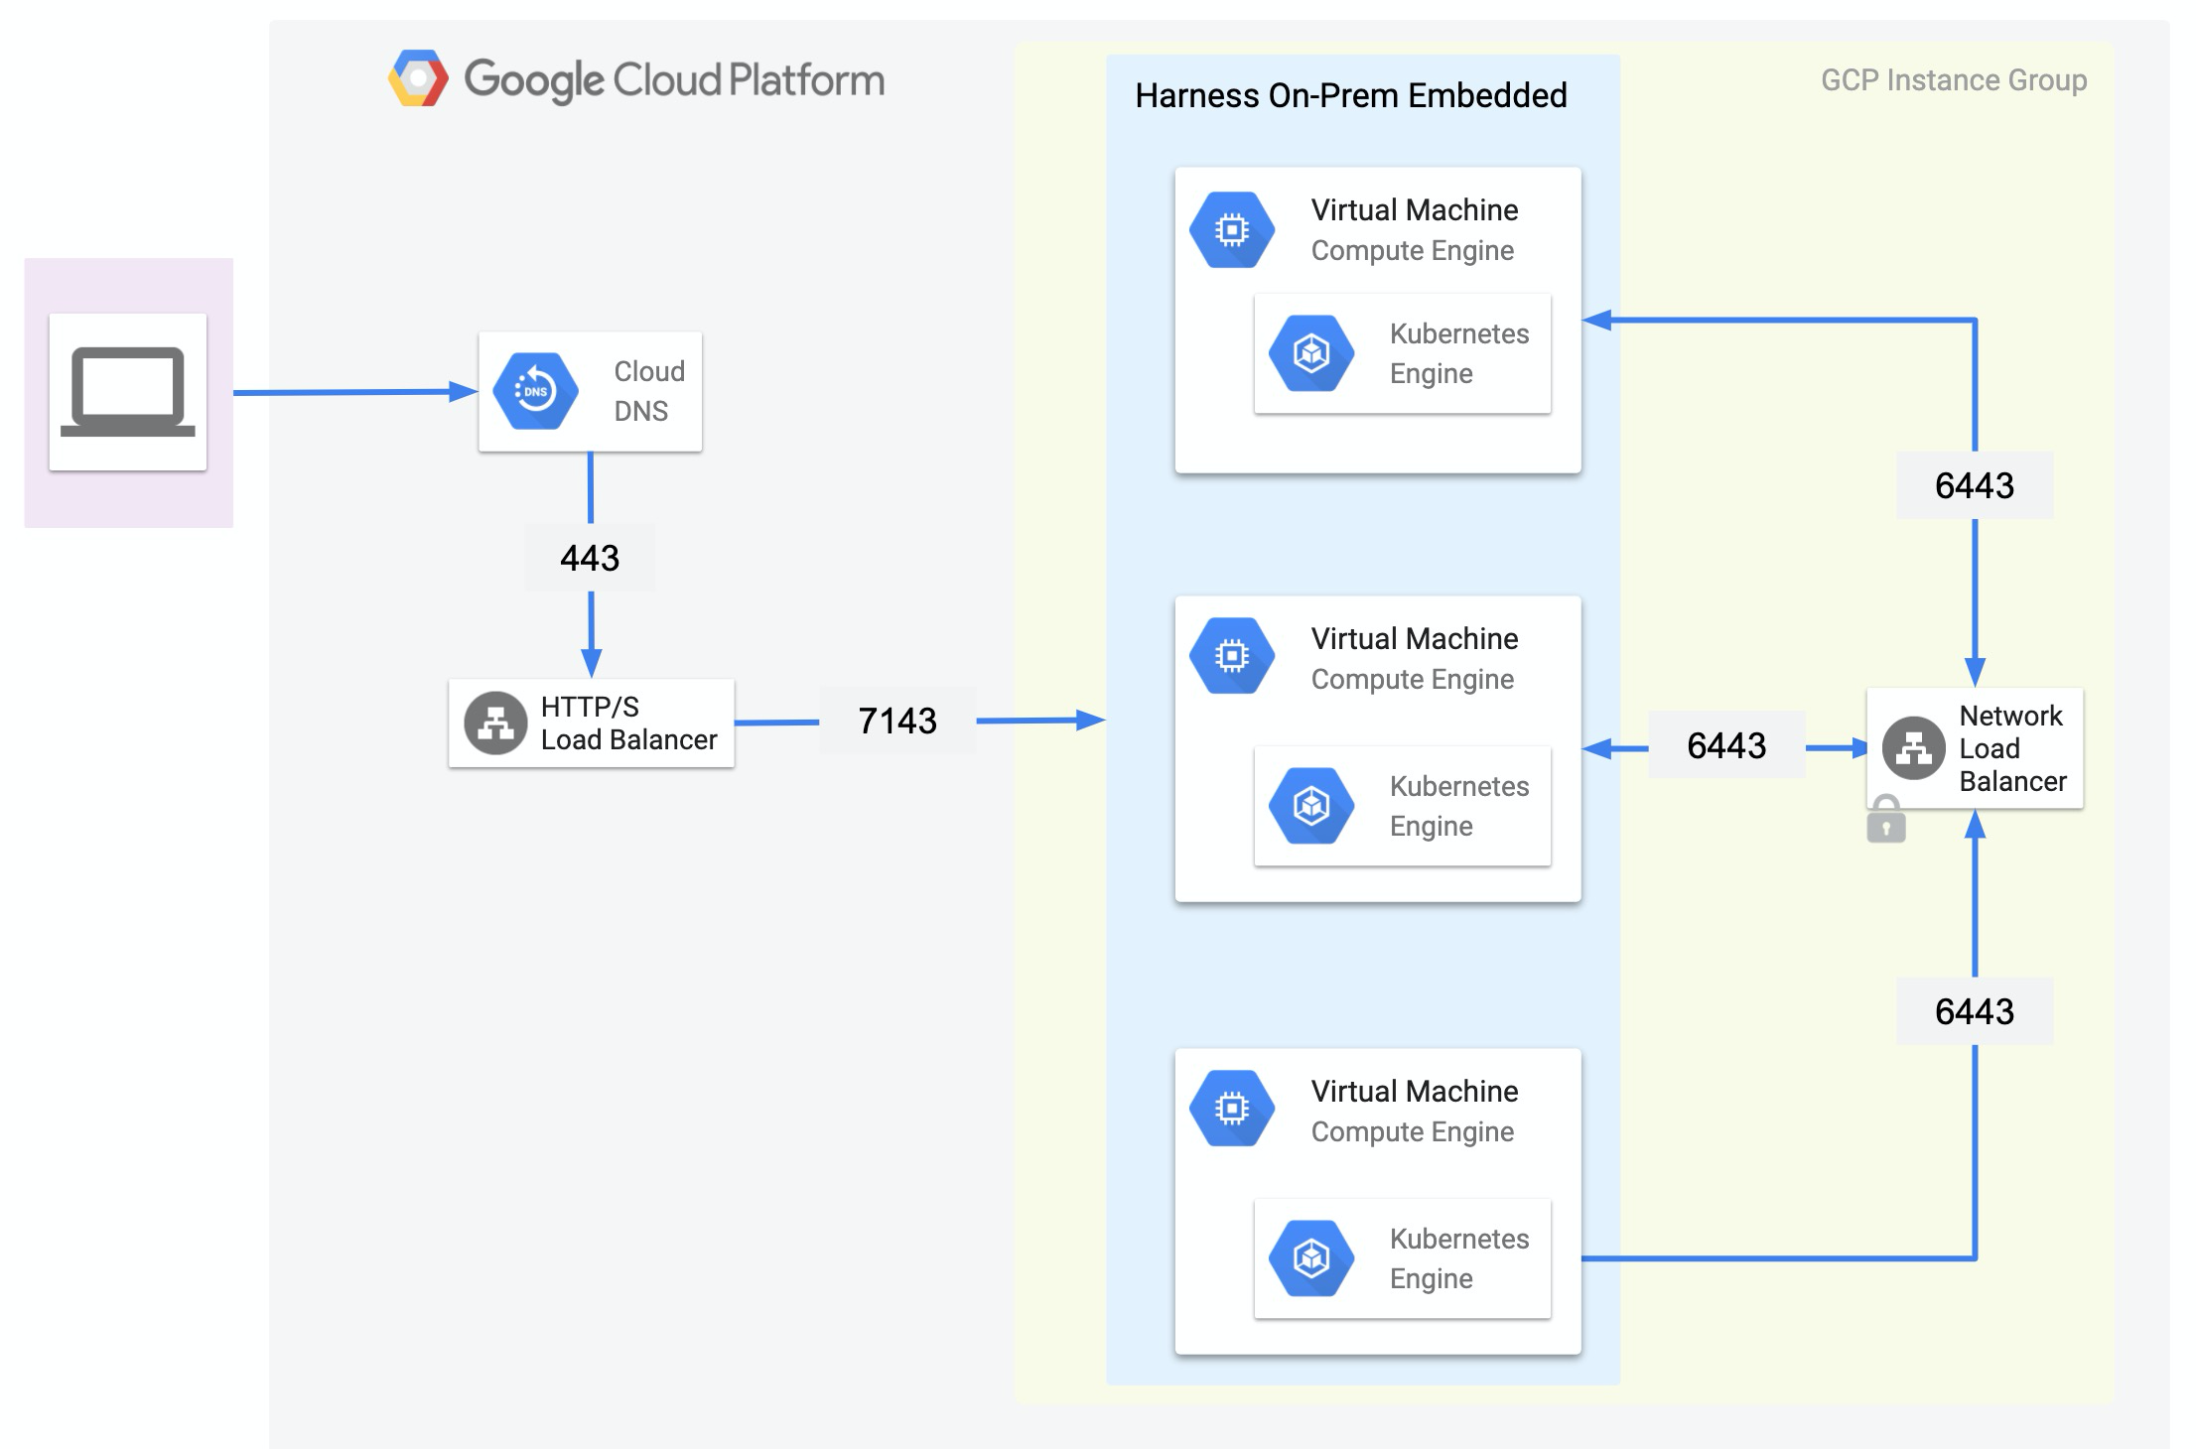Viewport: 2196px width, 1449px height.
Task: Click top Kubernetes Engine hexagon icon
Action: [1311, 353]
